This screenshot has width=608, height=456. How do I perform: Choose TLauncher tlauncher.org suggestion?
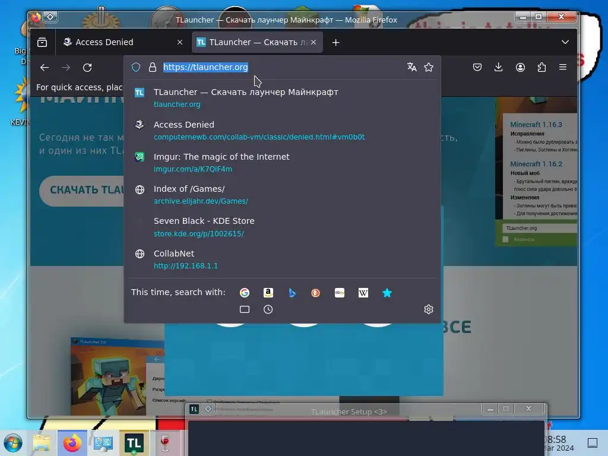283,98
